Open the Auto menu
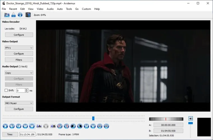The width and height of the screenshot is (213, 140). click(x=60, y=9)
